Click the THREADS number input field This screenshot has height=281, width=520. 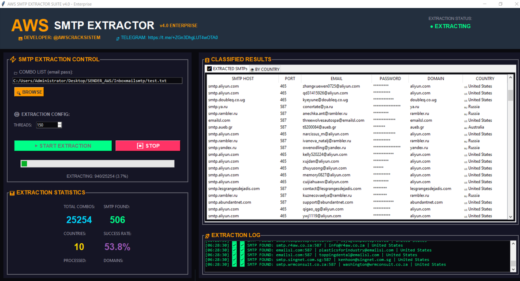coord(47,125)
